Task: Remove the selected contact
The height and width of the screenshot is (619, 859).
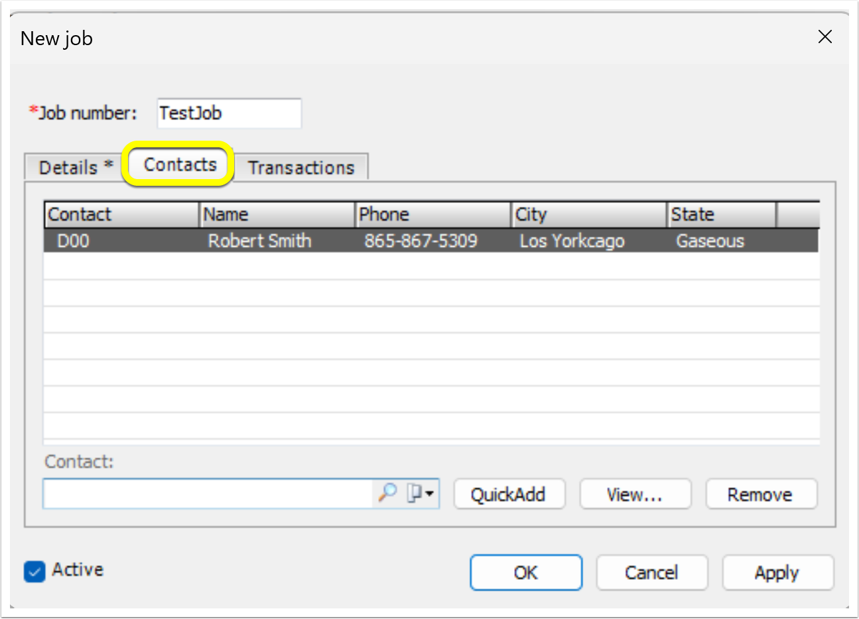Action: coord(761,494)
